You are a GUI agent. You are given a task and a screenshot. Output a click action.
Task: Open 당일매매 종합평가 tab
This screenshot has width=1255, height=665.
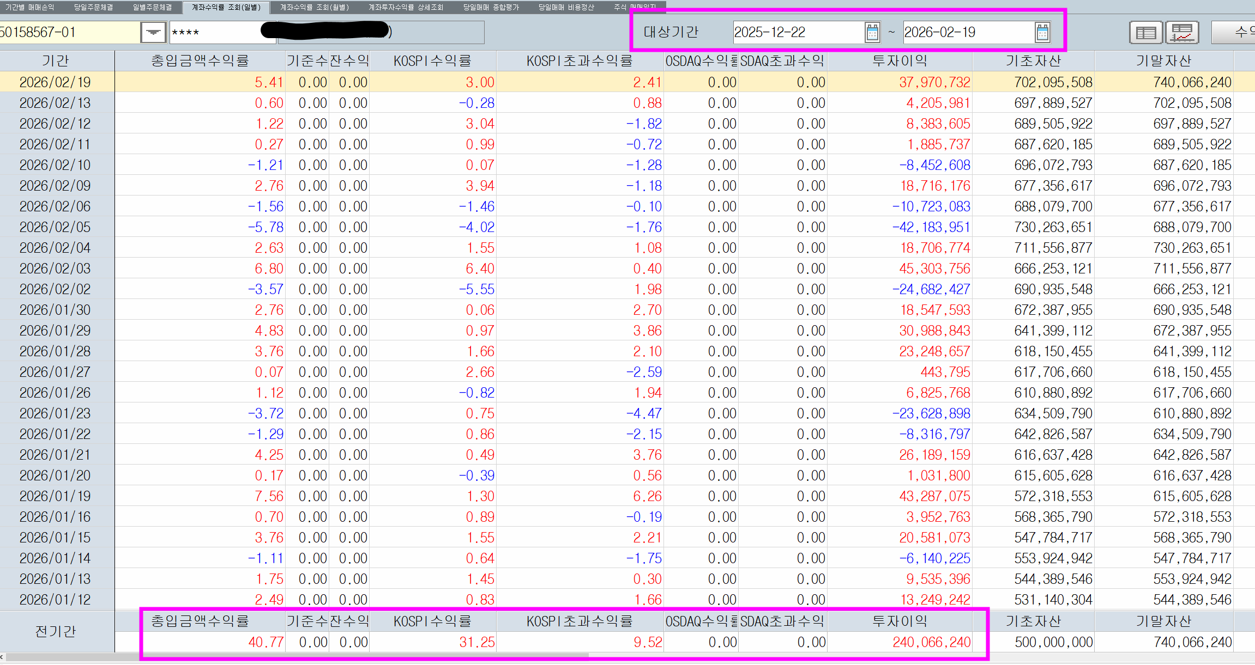tap(491, 7)
